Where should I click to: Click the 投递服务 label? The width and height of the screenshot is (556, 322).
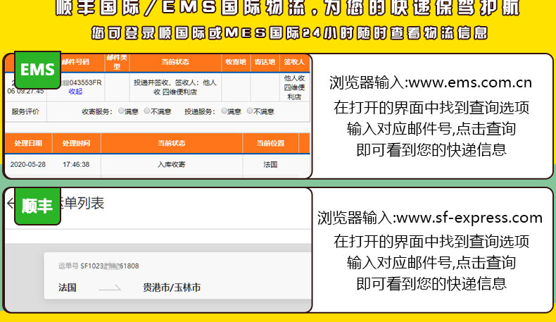tap(200, 111)
